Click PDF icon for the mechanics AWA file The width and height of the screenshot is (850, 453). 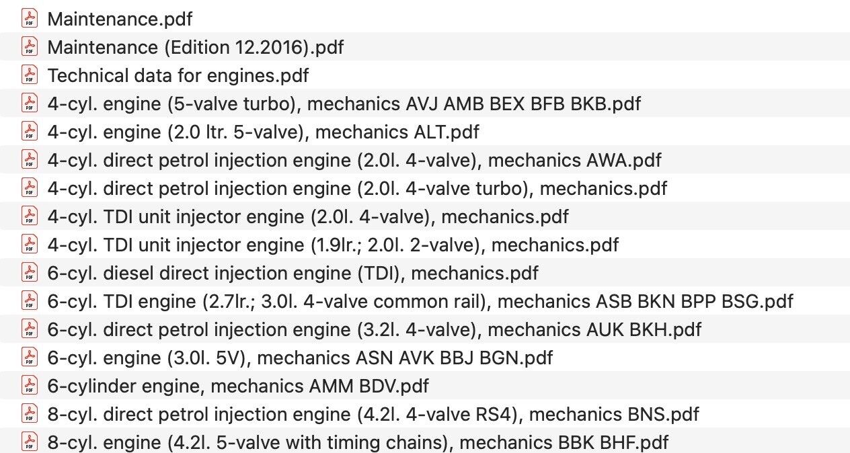[x=29, y=159]
